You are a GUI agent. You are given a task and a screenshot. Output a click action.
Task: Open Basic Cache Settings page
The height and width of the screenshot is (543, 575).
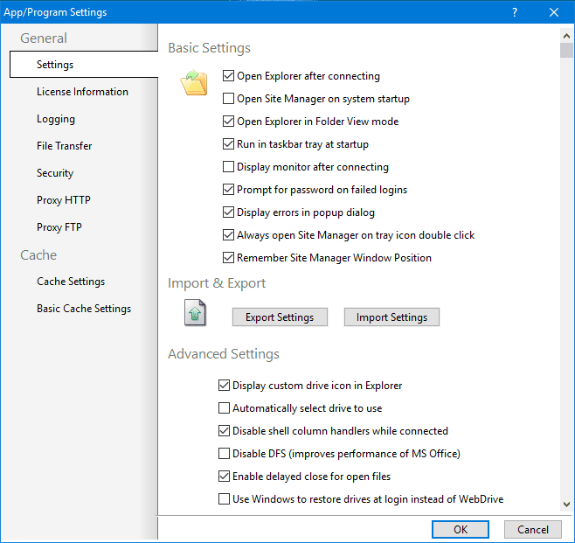pos(84,309)
